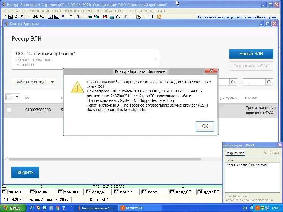The width and height of the screenshot is (283, 212).
Task: Open the Windows пуск start button
Action: click(13, 208)
